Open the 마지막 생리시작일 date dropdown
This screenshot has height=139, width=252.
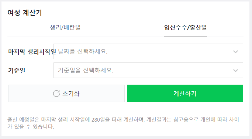(x=148, y=51)
